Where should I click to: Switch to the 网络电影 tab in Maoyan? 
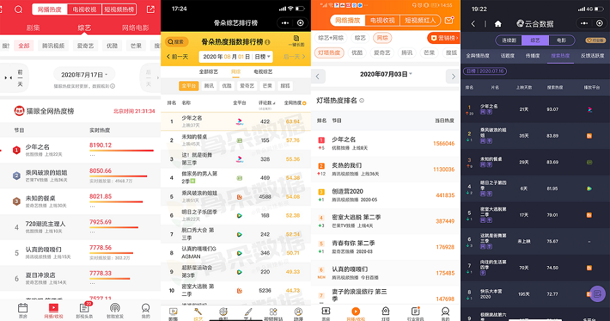coord(136,28)
